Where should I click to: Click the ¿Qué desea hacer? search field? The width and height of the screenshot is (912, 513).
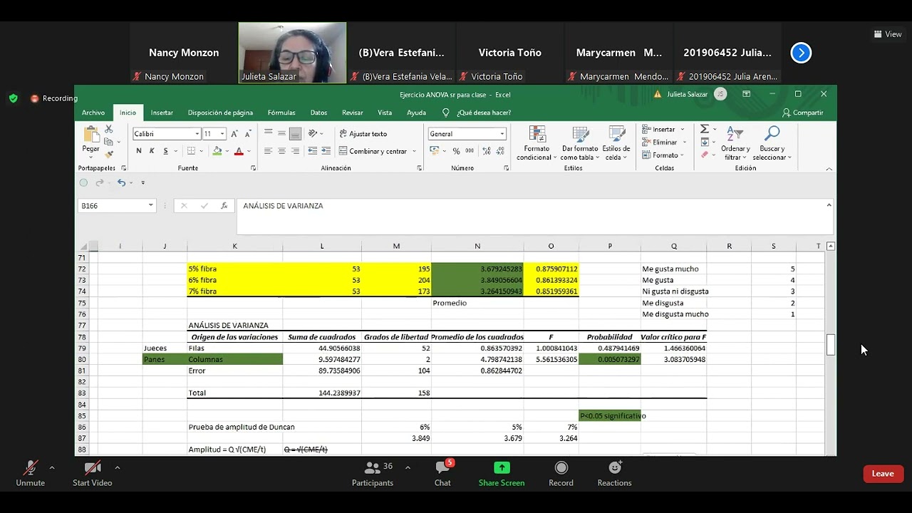click(x=476, y=113)
